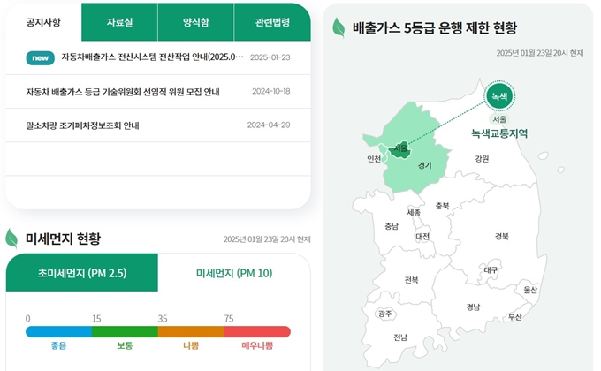Select 경남 region on the map

473,307
